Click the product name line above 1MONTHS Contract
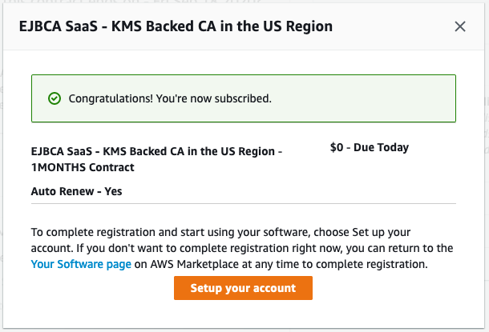Image resolution: width=489 pixels, height=332 pixels. pyautogui.click(x=156, y=151)
